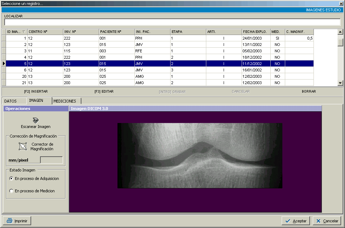Select En proceso de Medicion radio button
The height and width of the screenshot is (228, 345).
click(x=12, y=191)
